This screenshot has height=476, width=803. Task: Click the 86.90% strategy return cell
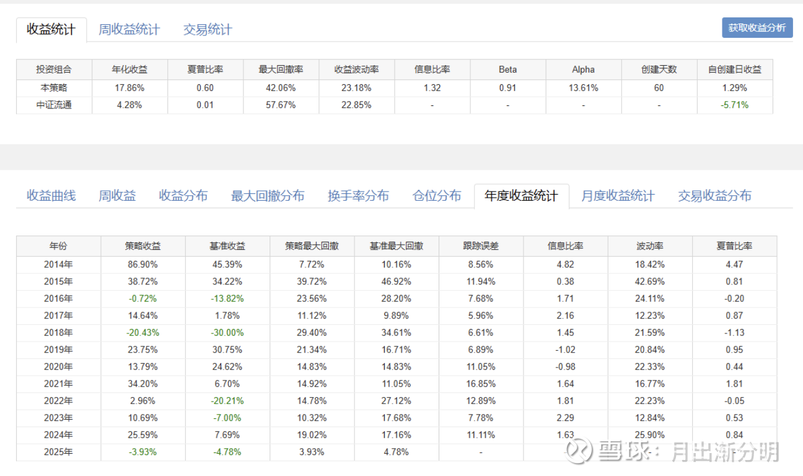tap(143, 265)
